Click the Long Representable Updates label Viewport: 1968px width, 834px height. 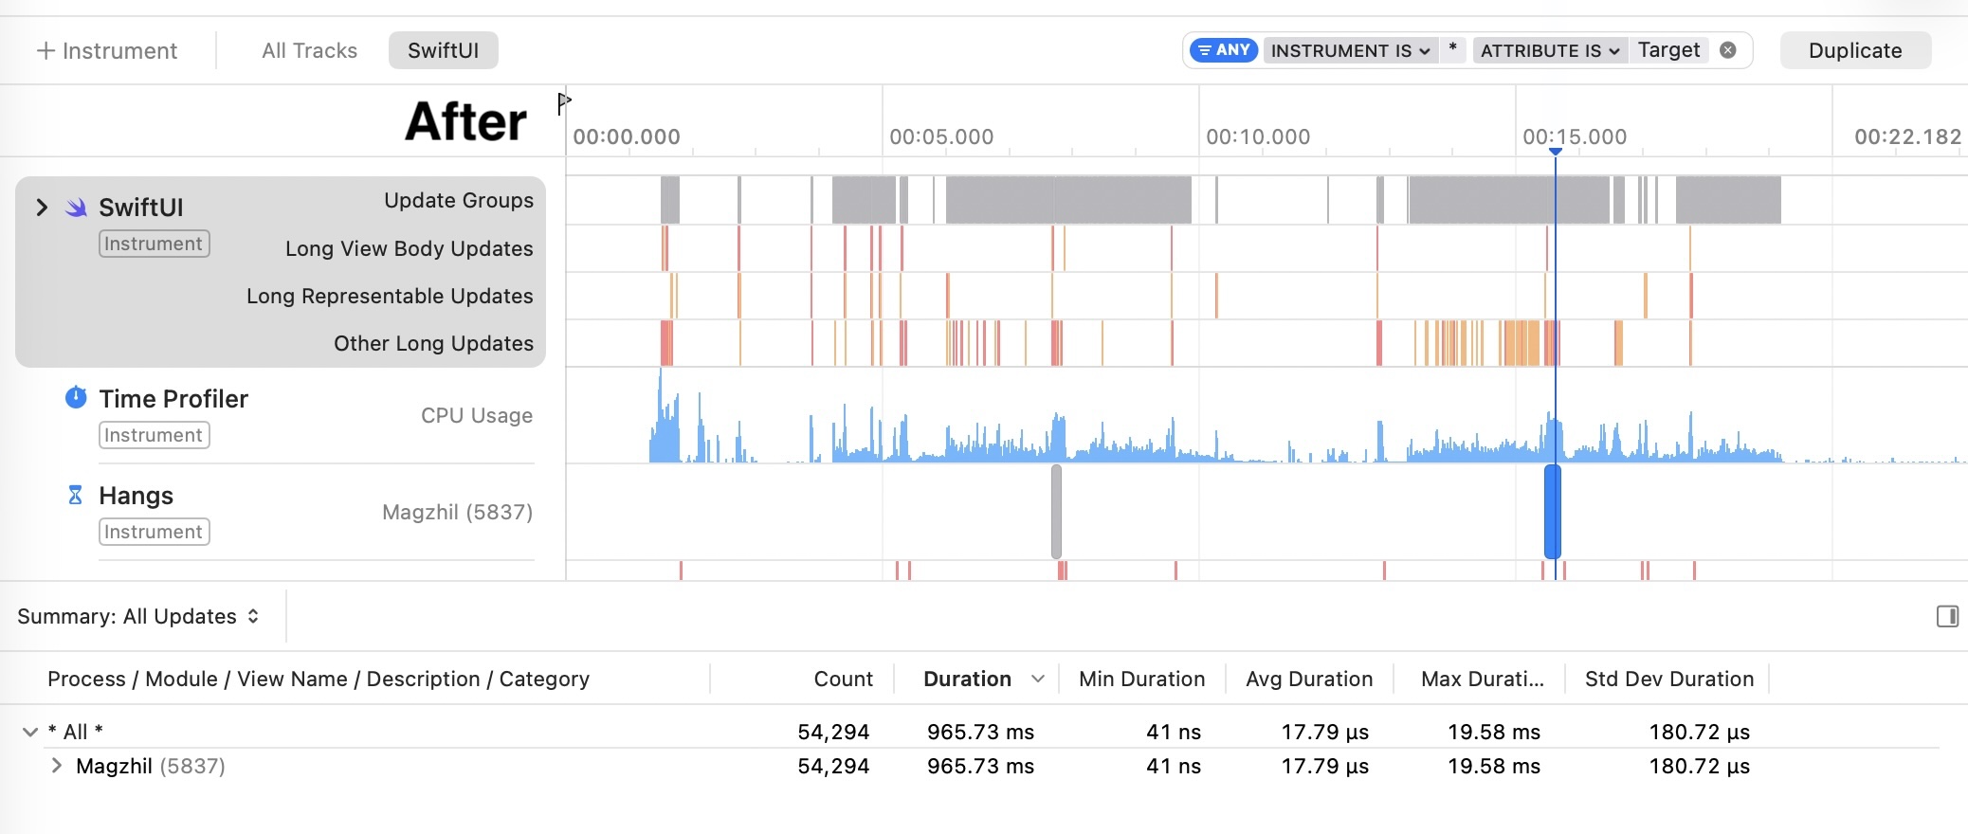390,296
